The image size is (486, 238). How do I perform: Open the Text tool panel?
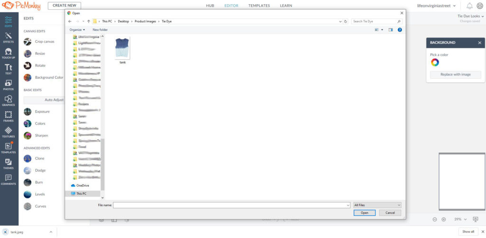click(x=9, y=69)
